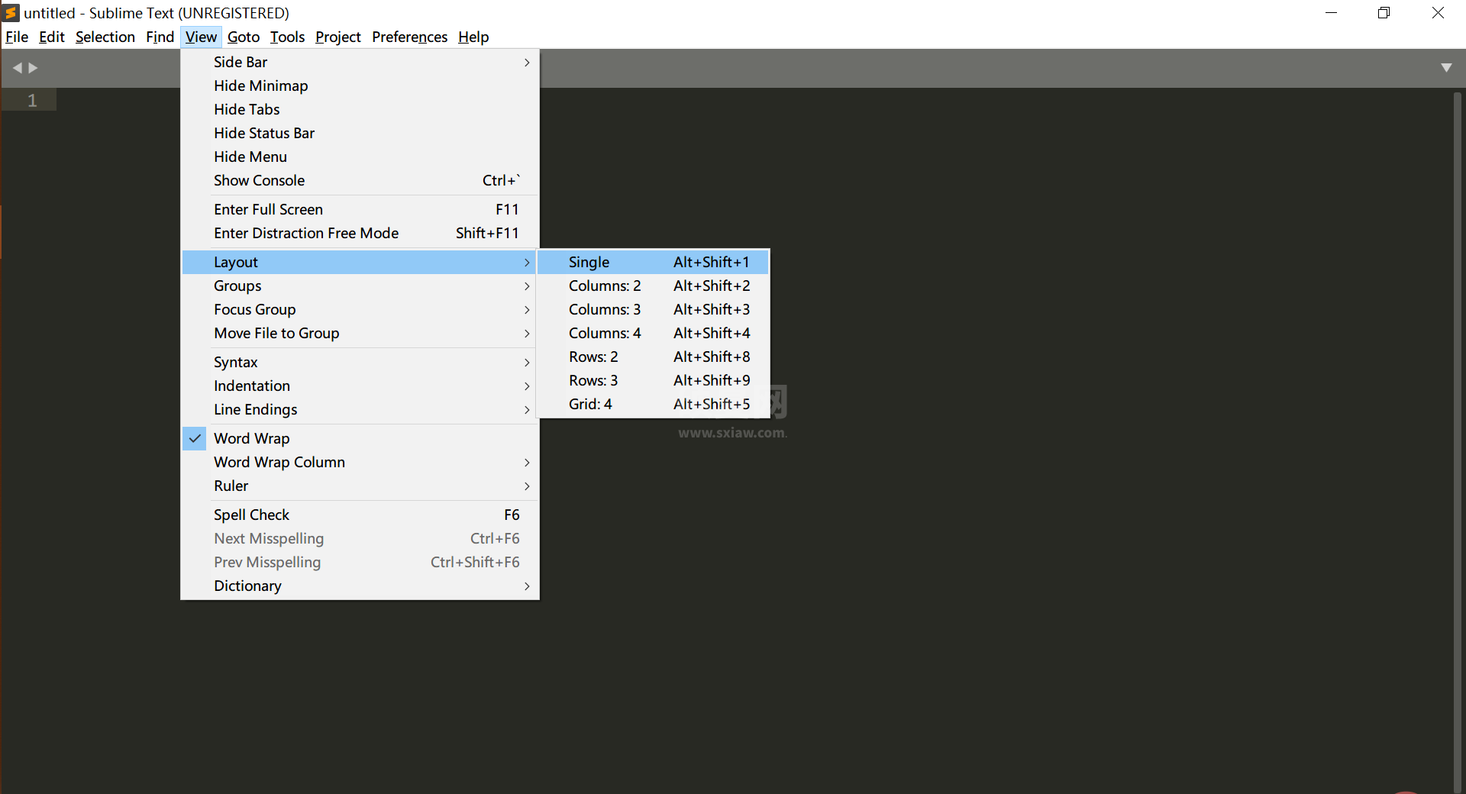1466x794 pixels.
Task: Expand the Groups submenu
Action: 360,286
